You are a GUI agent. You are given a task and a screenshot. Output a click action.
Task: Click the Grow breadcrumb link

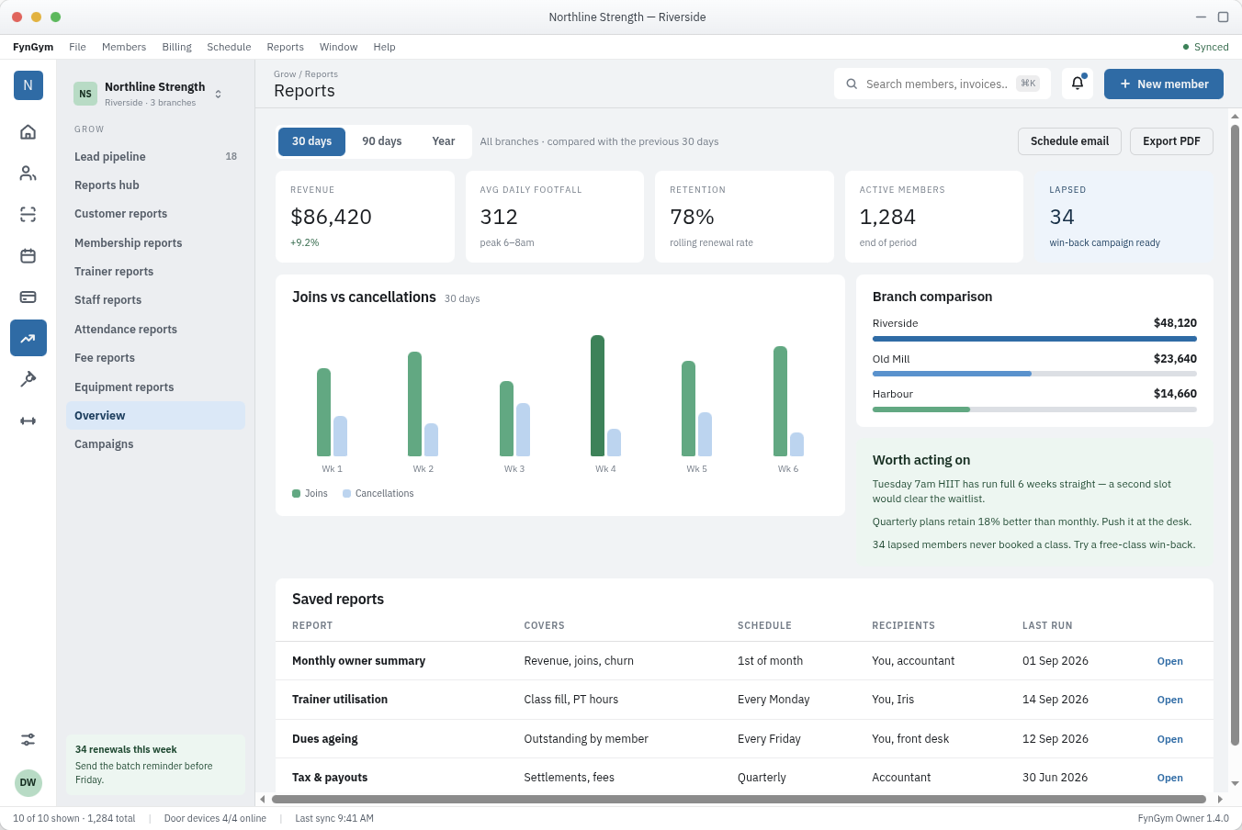pyautogui.click(x=284, y=74)
